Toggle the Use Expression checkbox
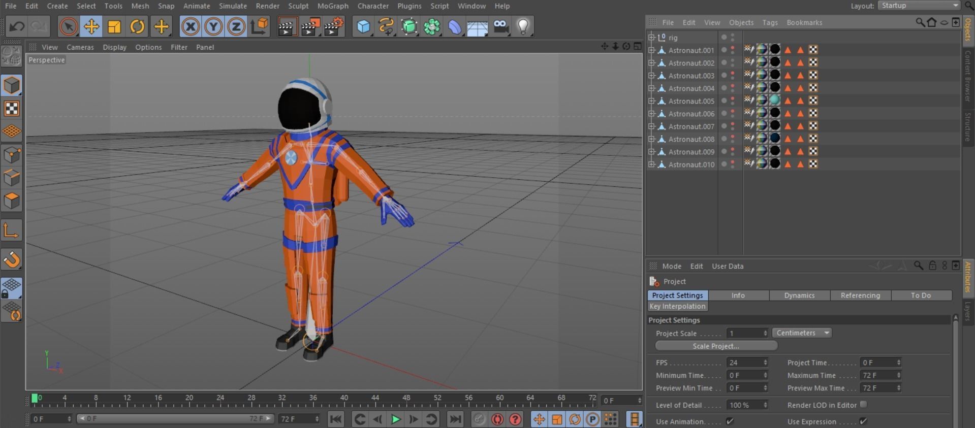Screen dimensions: 975x428 [x=863, y=421]
